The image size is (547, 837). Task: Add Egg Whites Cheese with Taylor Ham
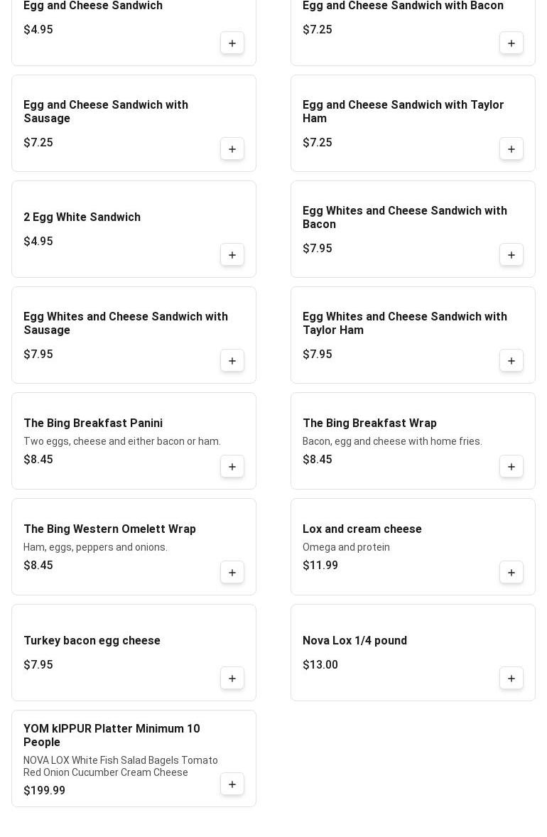511,361
